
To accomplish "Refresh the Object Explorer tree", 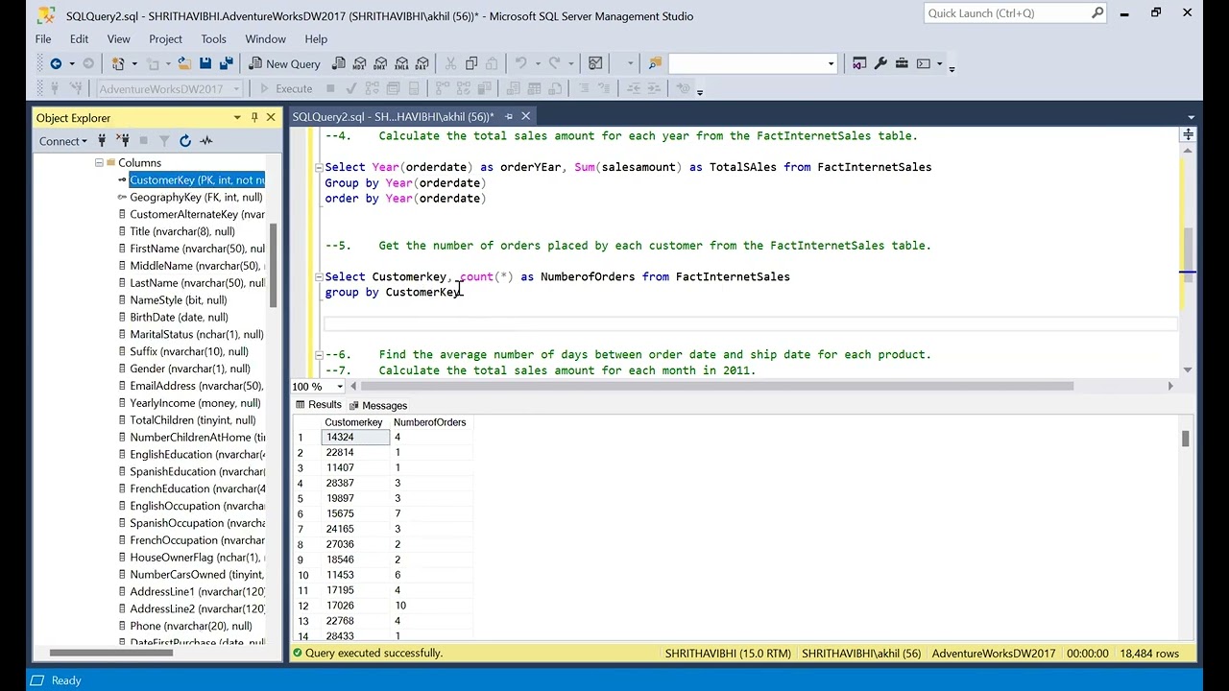I will (185, 141).
